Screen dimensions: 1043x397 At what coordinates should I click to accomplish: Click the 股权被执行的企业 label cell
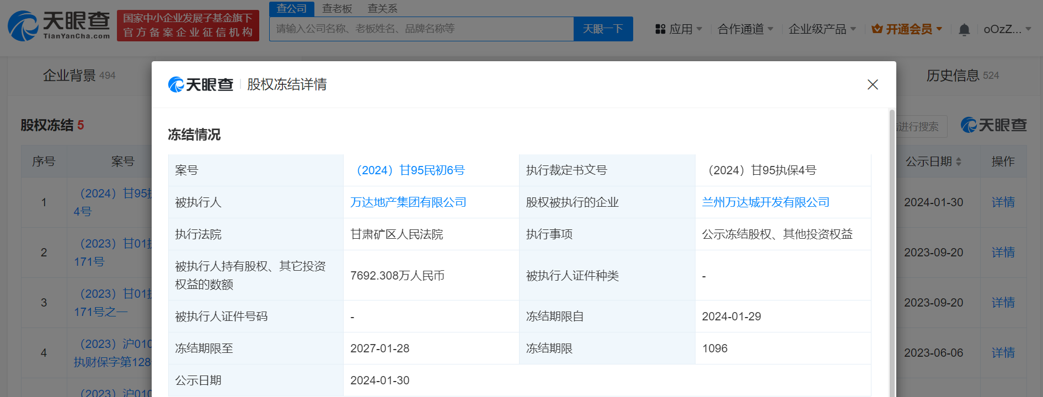(x=607, y=202)
